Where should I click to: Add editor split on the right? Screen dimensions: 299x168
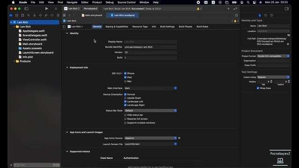coord(236,15)
